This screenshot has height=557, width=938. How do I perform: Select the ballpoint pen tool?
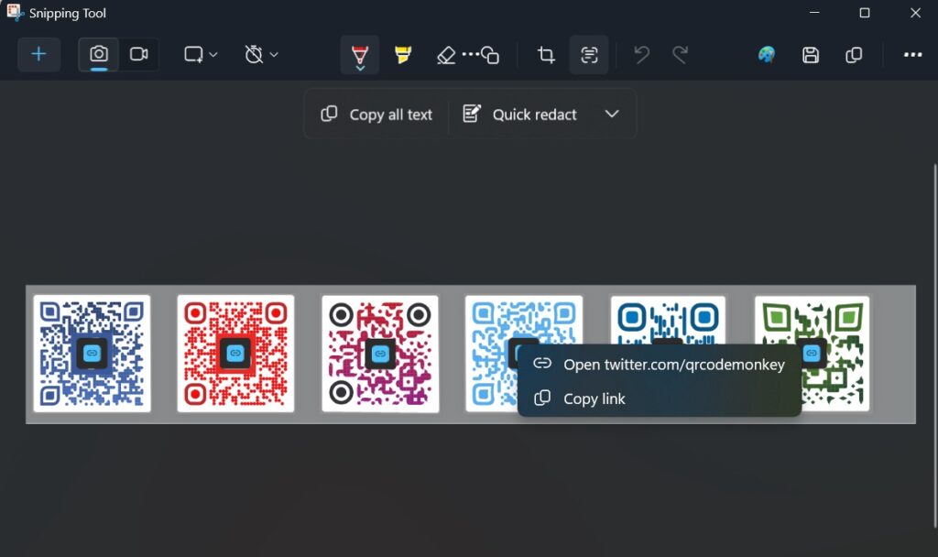point(359,54)
